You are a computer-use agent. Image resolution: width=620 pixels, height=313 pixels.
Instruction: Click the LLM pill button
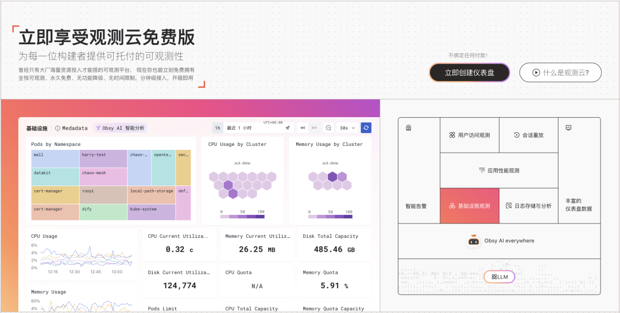point(499,277)
